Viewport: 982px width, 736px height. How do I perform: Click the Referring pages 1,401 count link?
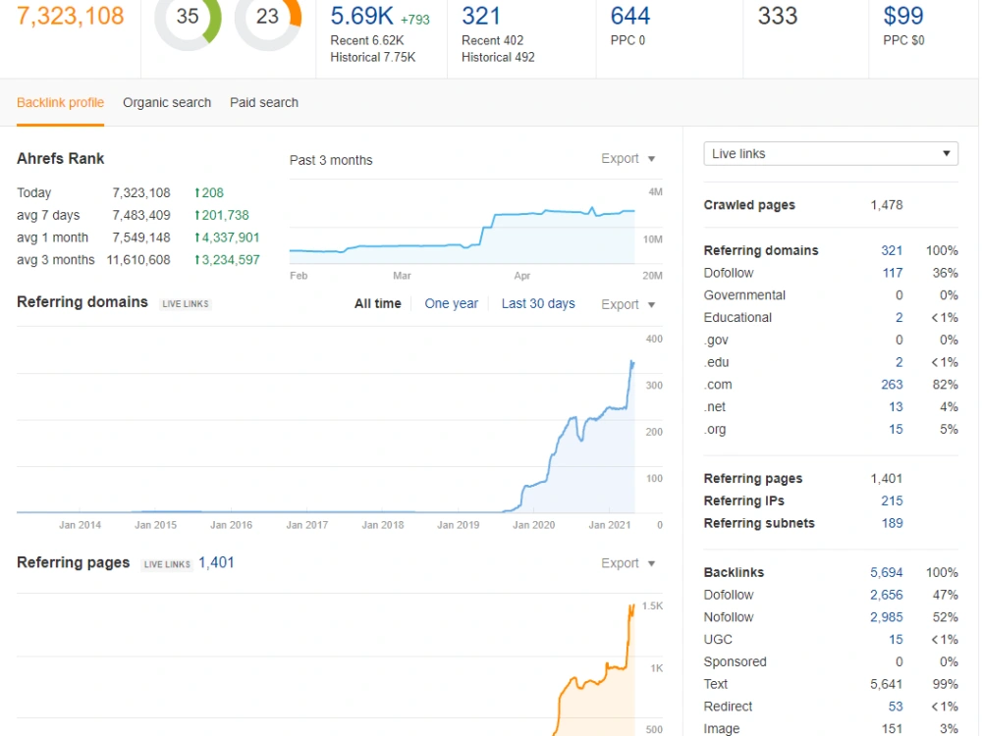(x=216, y=563)
